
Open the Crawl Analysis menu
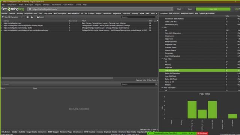pyautogui.click(x=68, y=5)
